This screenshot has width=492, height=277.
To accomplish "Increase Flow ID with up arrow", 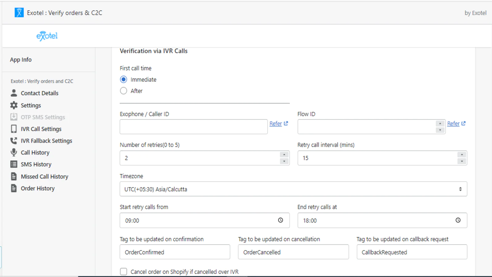I will (440, 123).
